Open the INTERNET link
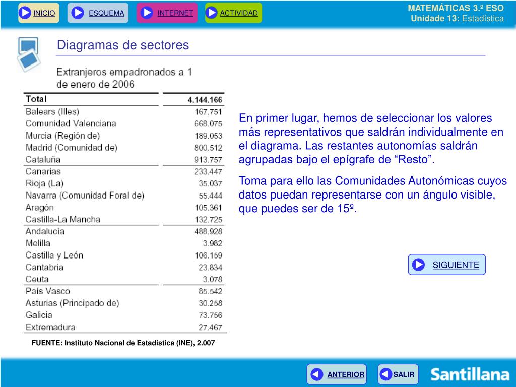Screen dimensions: 516x387 (x=175, y=13)
